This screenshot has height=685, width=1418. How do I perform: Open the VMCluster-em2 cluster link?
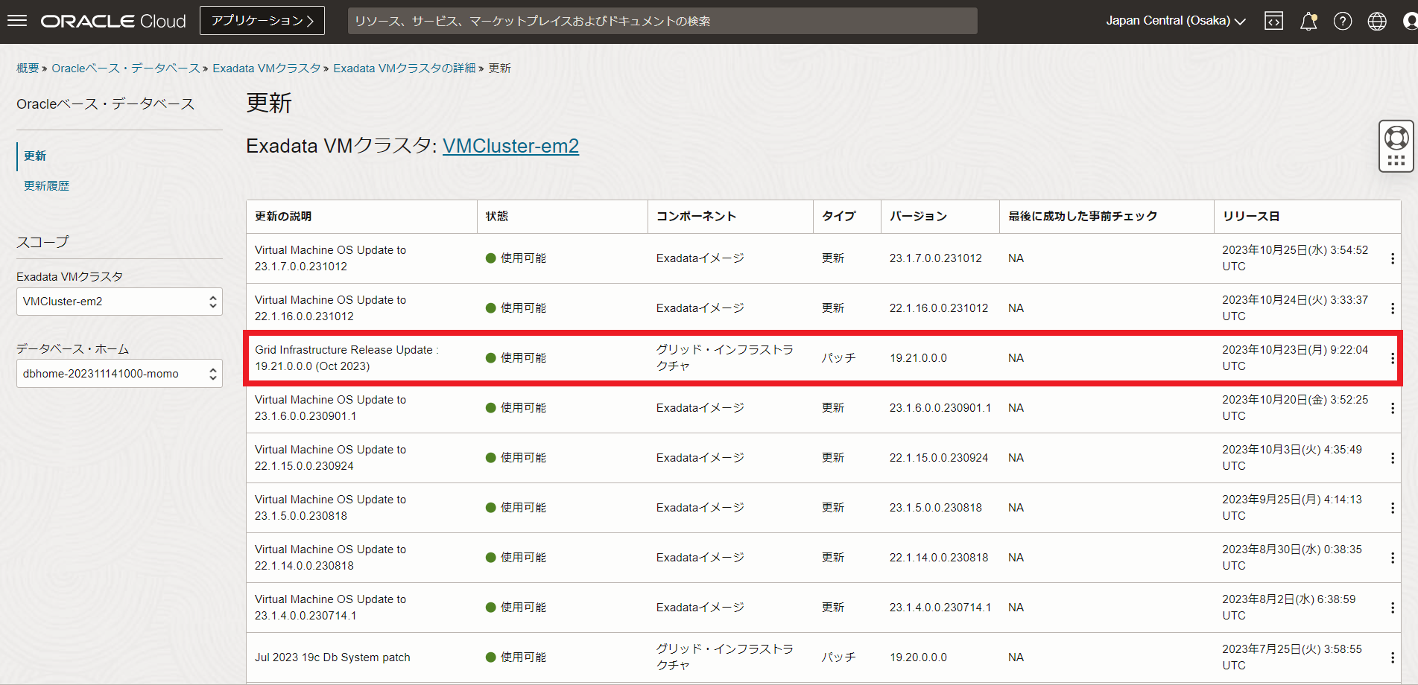510,146
